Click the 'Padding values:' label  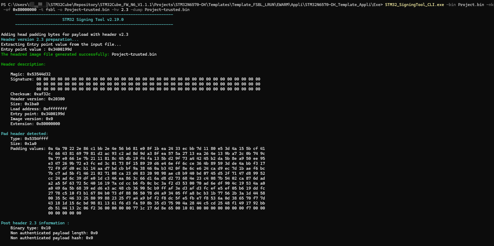(x=28, y=149)
